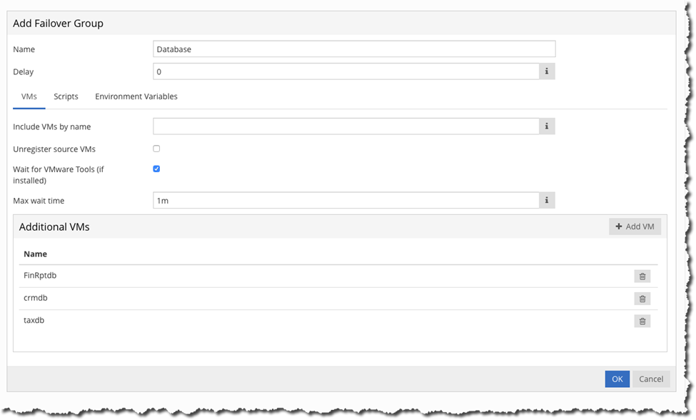Click the Include VMs by name field

[x=346, y=126]
